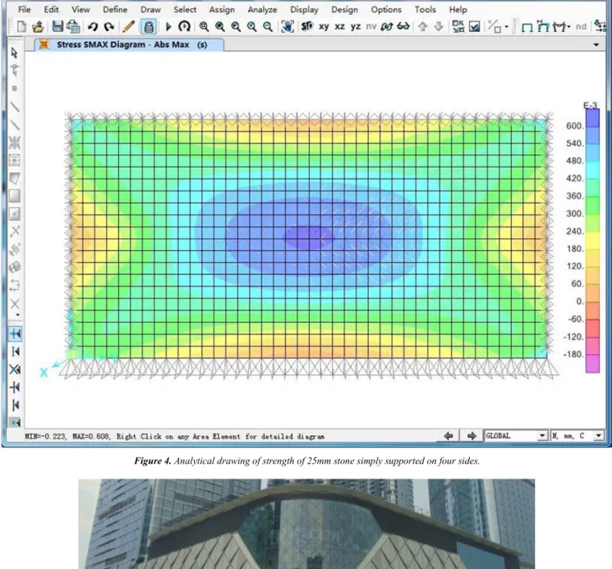Select the Draw Rectangular Area tool
The image size is (612, 569).
(15, 195)
